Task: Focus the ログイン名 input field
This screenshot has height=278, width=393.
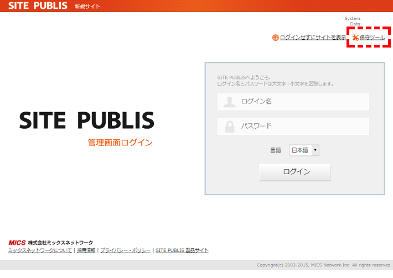Action: tap(293, 102)
